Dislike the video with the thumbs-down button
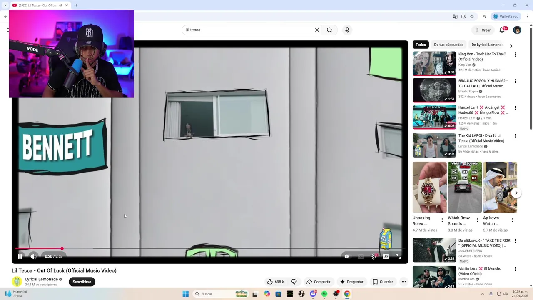533x300 pixels. [x=294, y=282]
